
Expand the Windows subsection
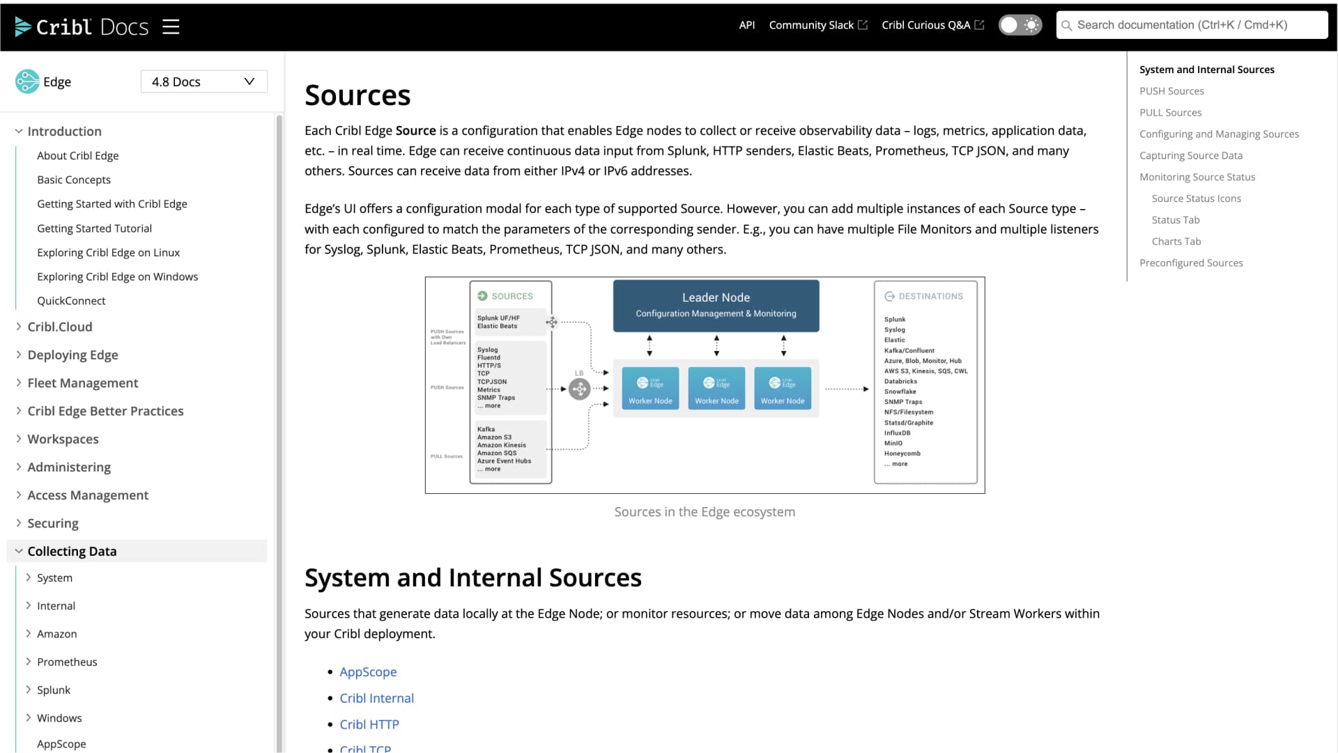point(29,717)
